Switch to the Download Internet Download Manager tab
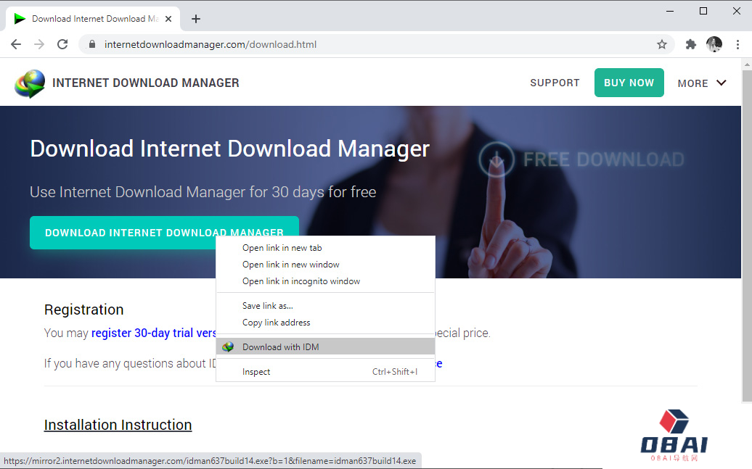752x469 pixels. click(93, 19)
